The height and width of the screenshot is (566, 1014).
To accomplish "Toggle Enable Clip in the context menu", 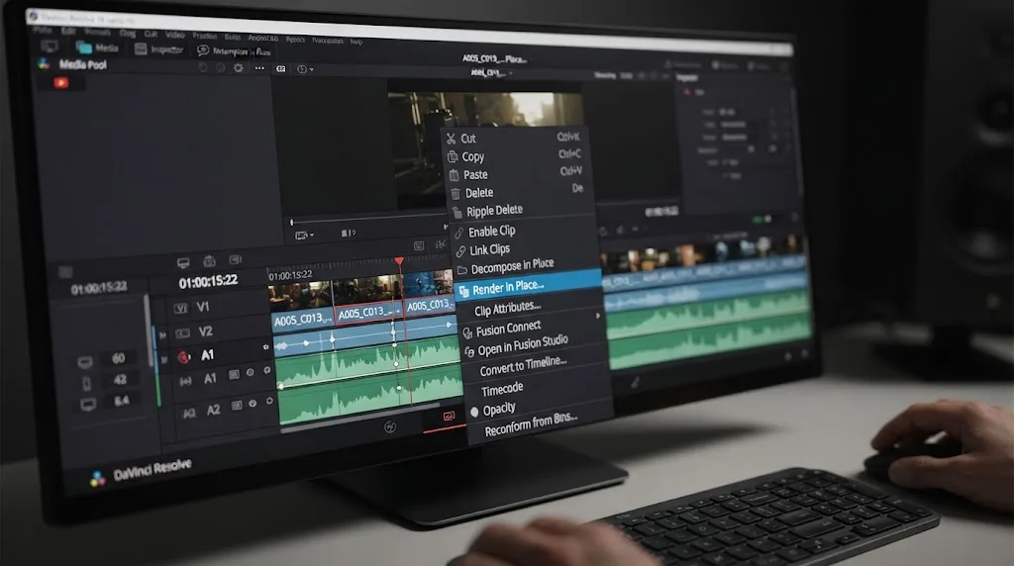I will pyautogui.click(x=523, y=231).
